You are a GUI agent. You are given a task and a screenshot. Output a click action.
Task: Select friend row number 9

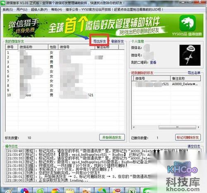(65, 90)
